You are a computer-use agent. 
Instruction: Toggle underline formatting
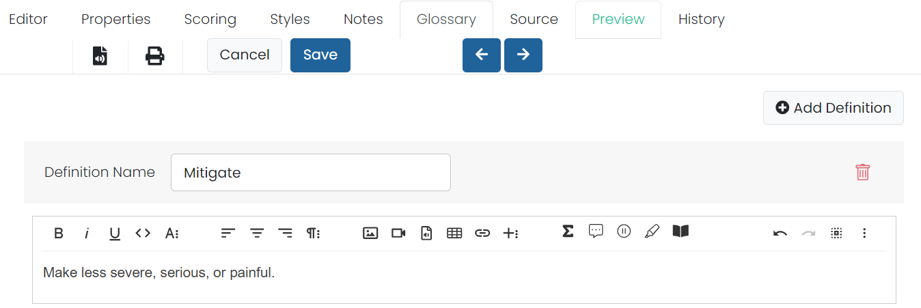point(115,234)
